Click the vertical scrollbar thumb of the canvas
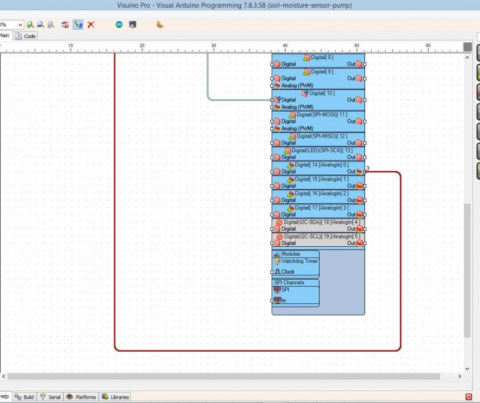This screenshot has width=480, height=403. (x=467, y=270)
